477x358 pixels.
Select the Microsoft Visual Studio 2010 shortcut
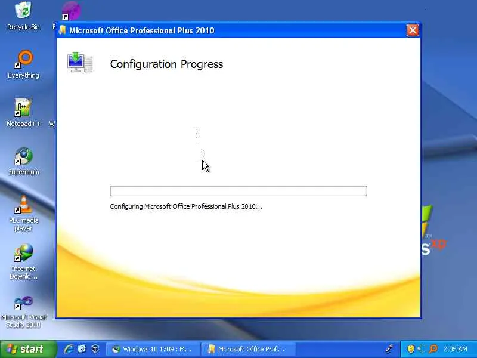[23, 311]
